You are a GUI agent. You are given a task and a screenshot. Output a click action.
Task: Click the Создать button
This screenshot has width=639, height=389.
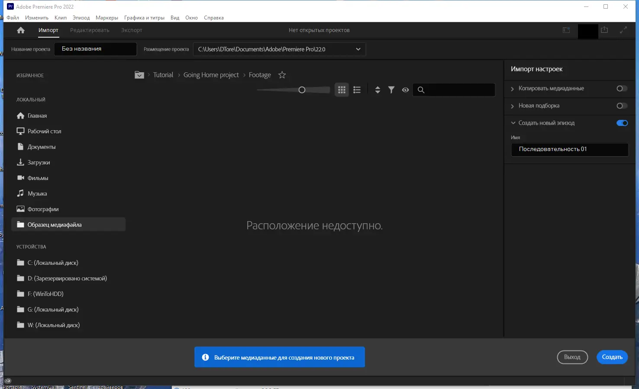pyautogui.click(x=612, y=357)
